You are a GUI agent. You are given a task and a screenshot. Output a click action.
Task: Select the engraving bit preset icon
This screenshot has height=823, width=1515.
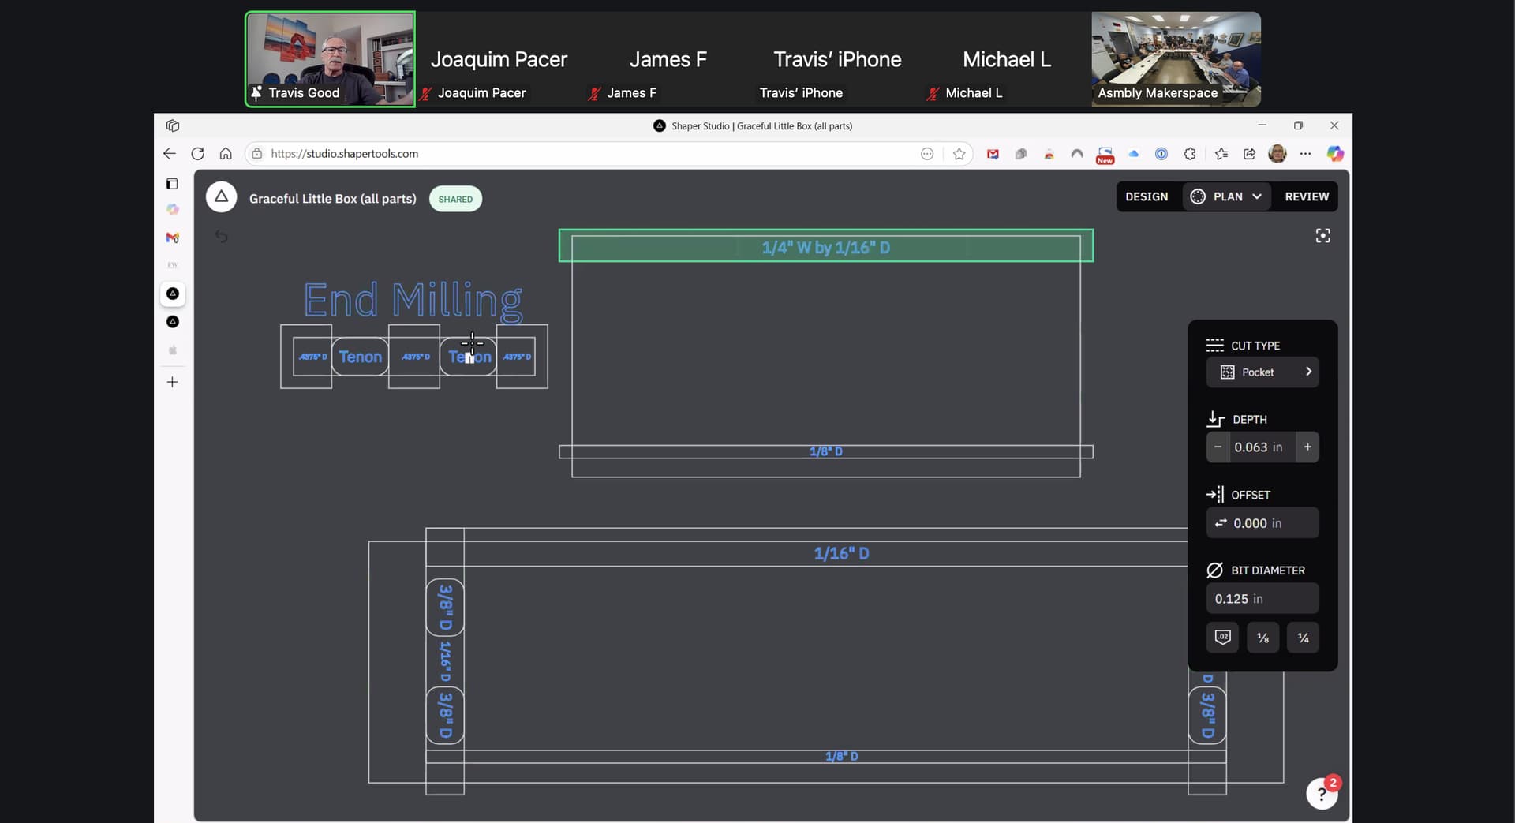click(1222, 638)
